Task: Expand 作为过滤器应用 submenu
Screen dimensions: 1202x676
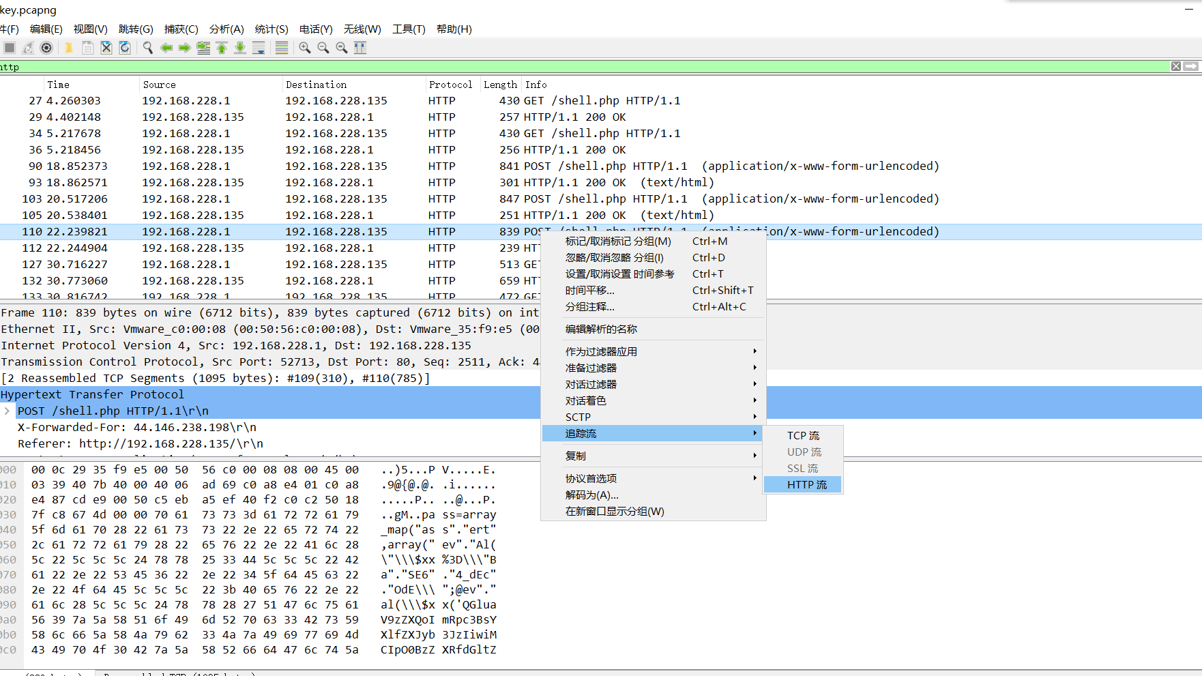Action: click(654, 351)
